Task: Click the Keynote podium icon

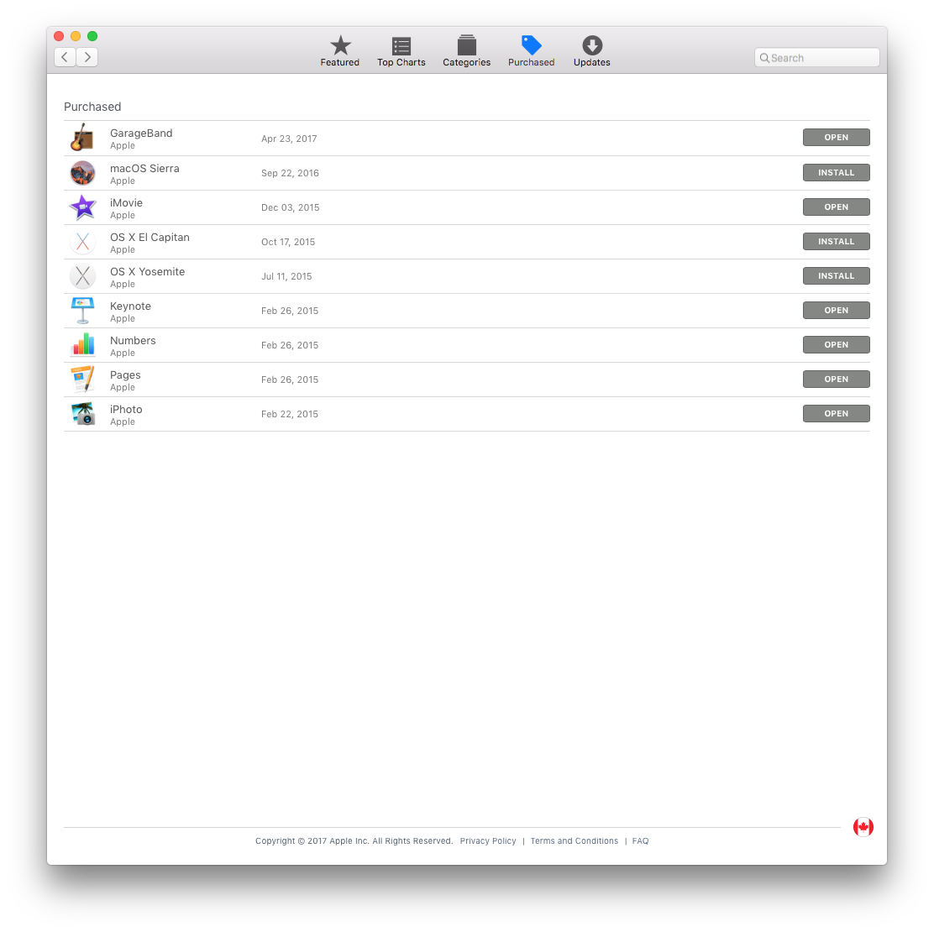Action: [83, 311]
